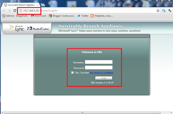Click the site globe icon in address bar
The height and width of the screenshot is (114, 173).
[21, 11]
